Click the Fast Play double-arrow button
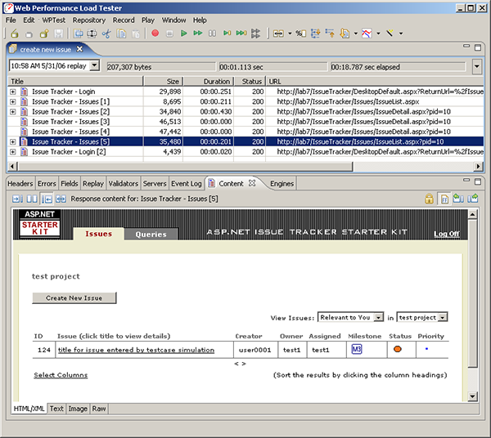The height and width of the screenshot is (438, 491). coord(198,34)
